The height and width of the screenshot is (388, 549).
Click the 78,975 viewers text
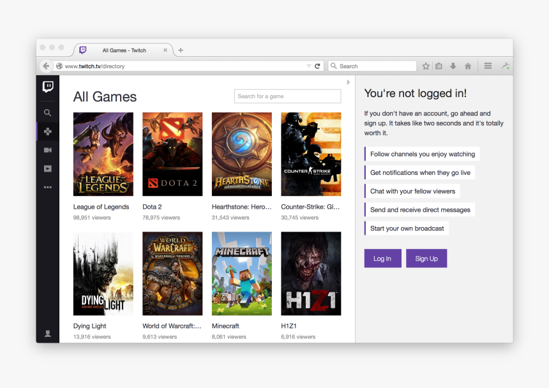[161, 218]
